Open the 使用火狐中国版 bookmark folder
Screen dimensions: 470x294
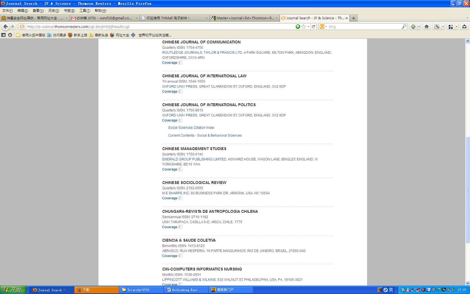point(31,35)
